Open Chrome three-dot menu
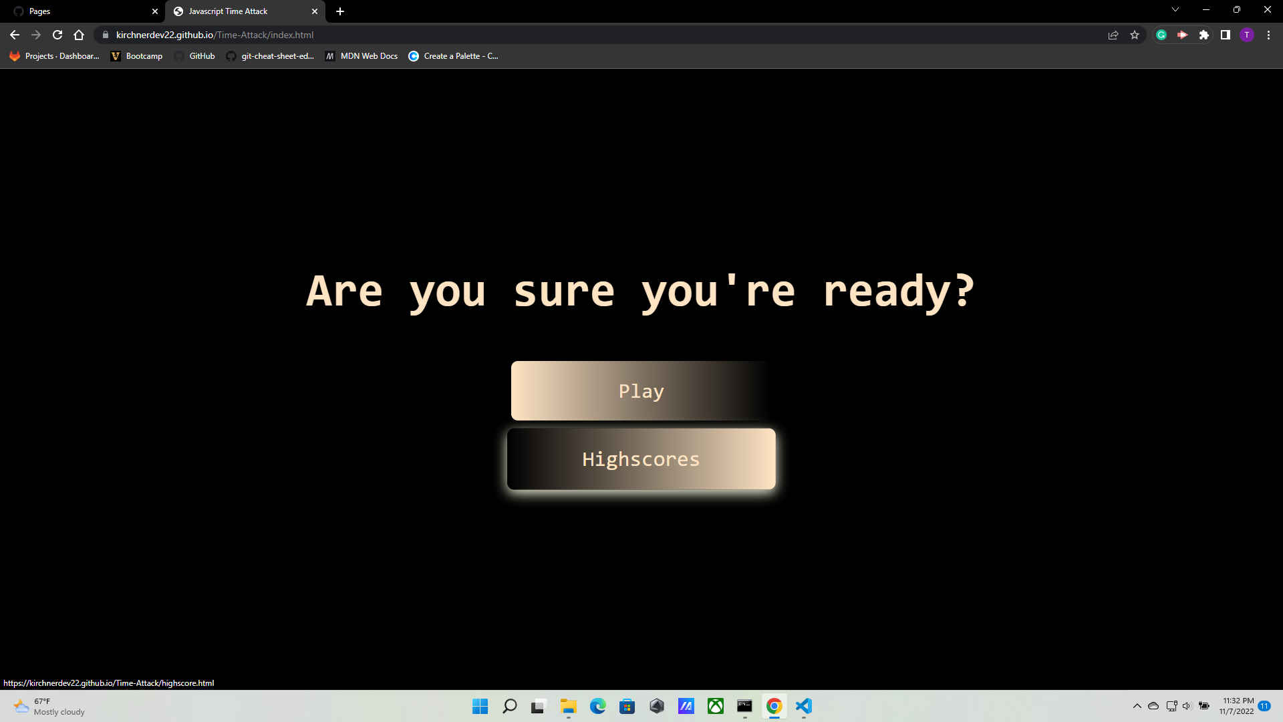The width and height of the screenshot is (1283, 722). coord(1268,35)
